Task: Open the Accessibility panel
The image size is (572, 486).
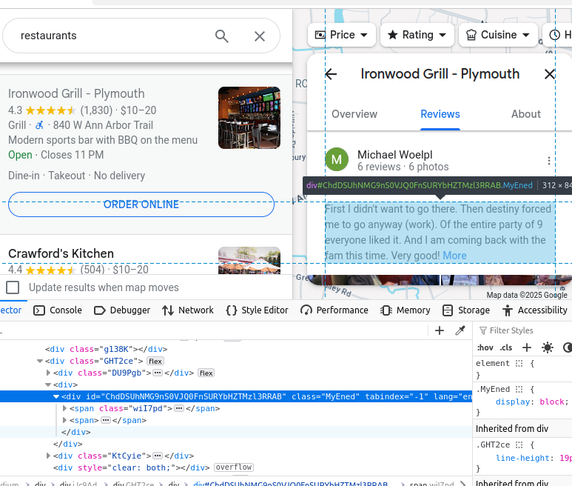Action: pos(535,310)
